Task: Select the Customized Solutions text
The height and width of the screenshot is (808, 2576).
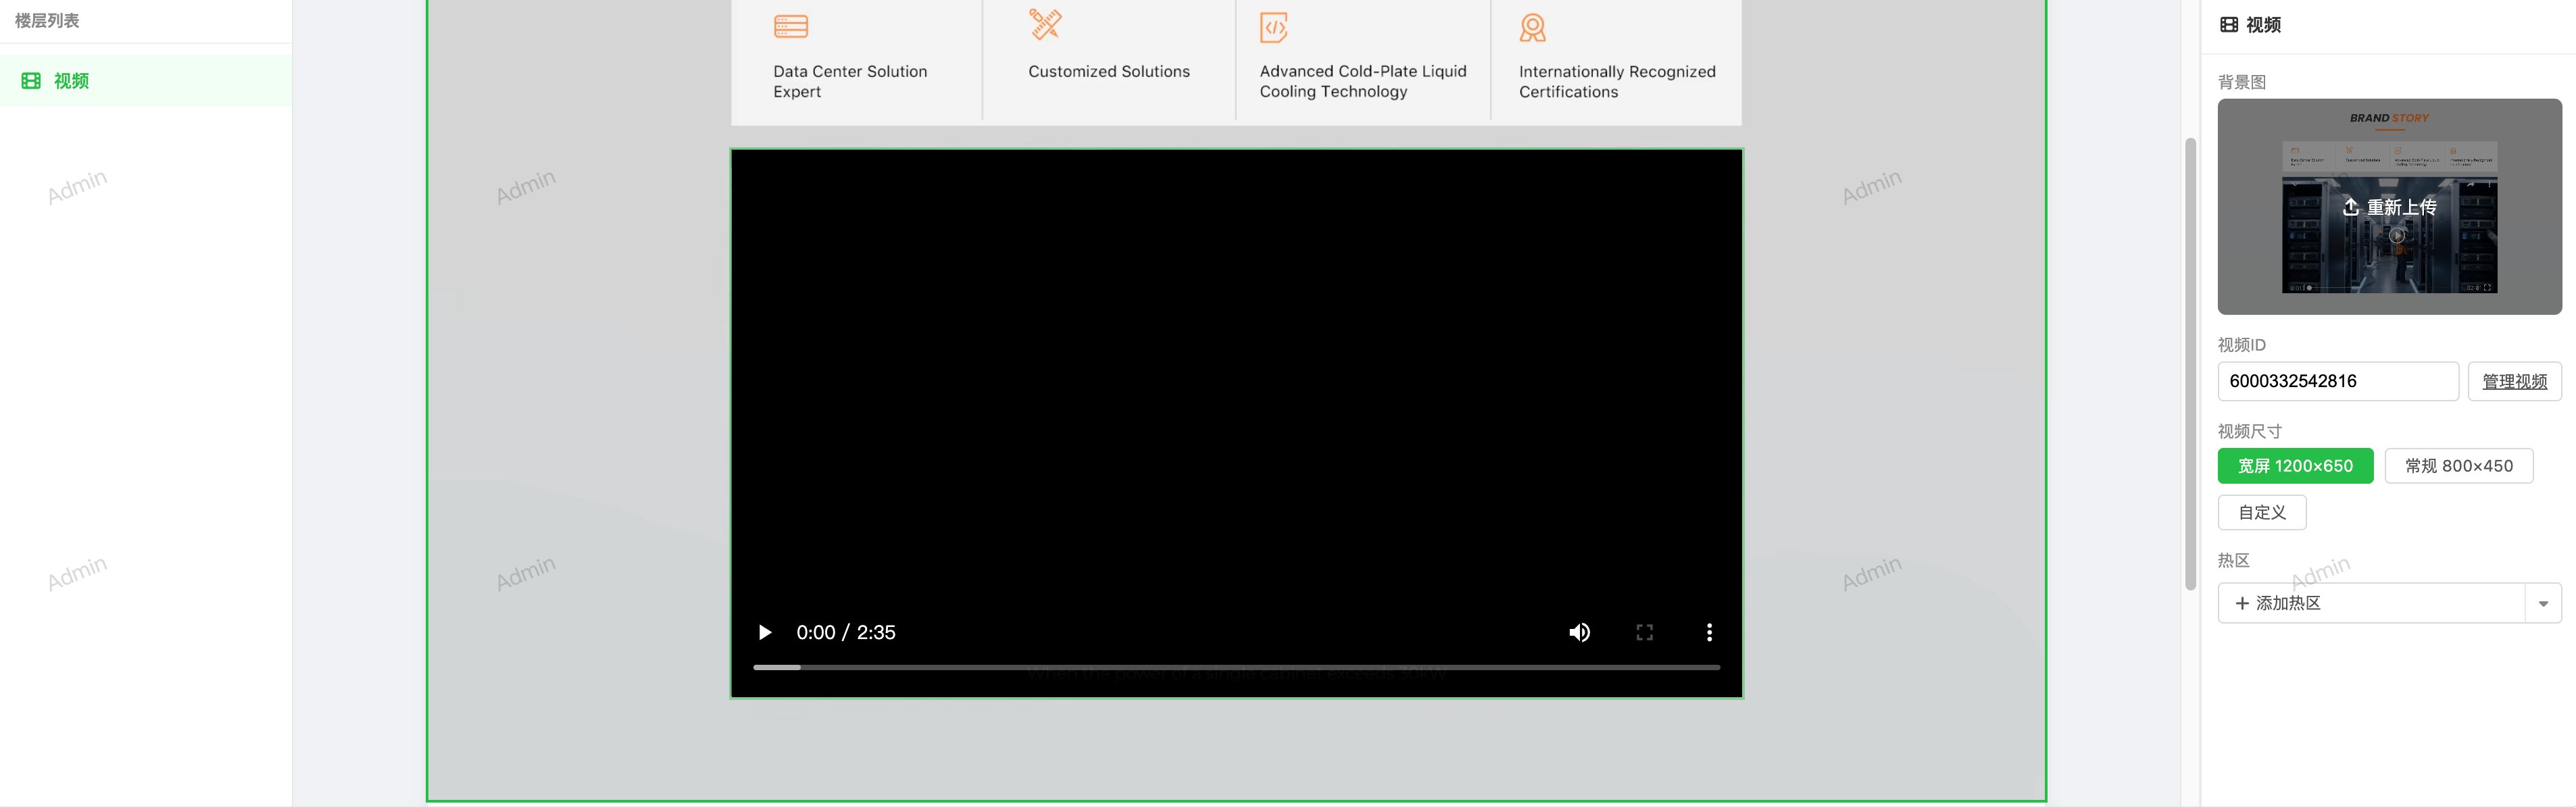Action: pyautogui.click(x=1109, y=71)
